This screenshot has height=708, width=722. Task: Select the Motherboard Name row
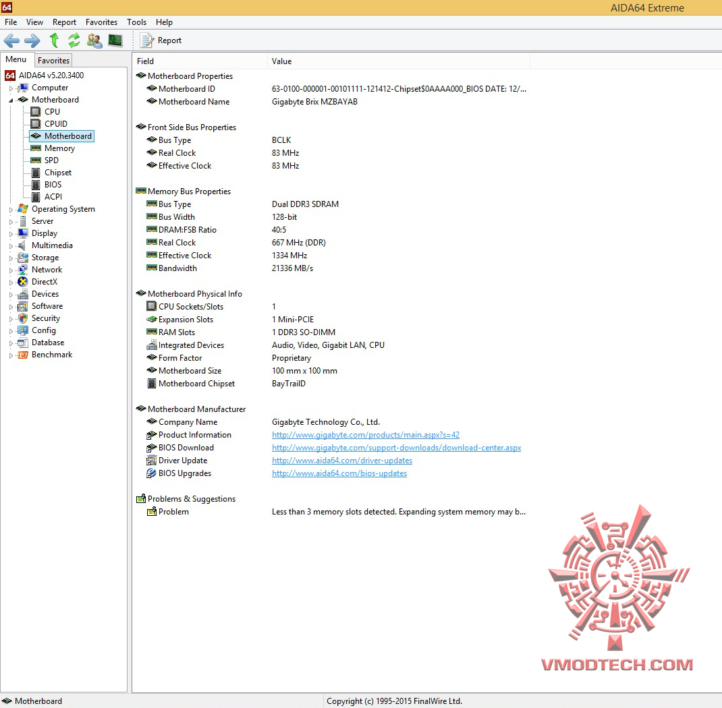point(331,102)
